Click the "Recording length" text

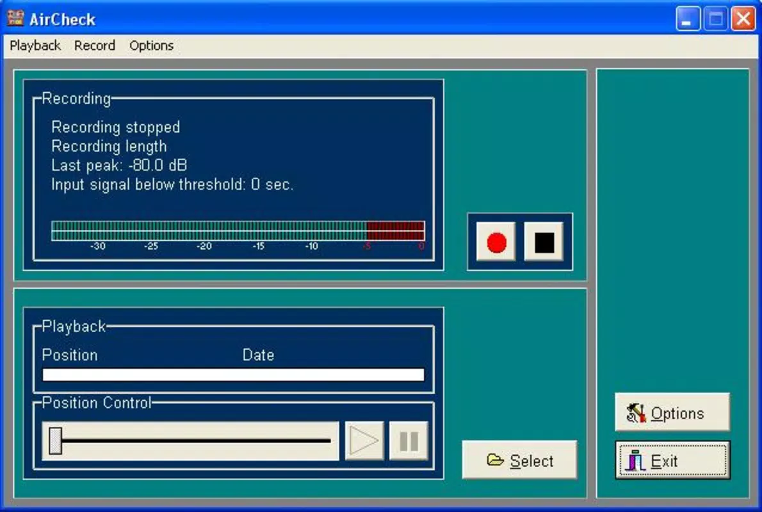[109, 146]
